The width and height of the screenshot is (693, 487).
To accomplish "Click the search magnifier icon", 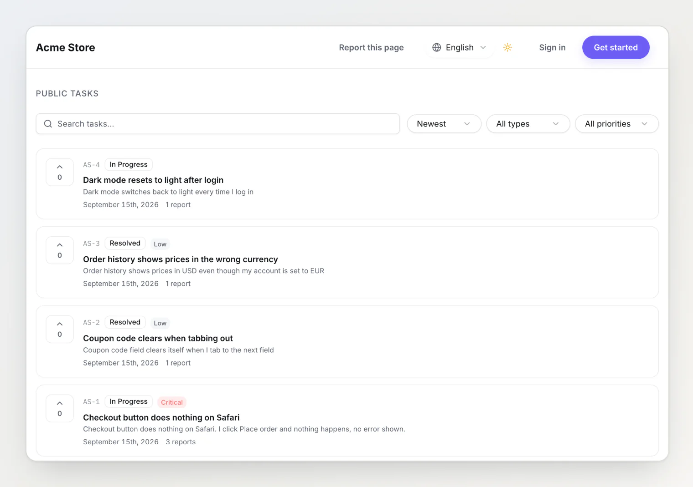I will tap(48, 124).
